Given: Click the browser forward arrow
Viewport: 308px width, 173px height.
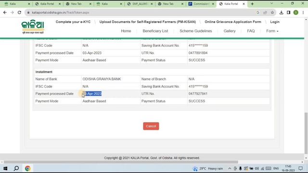Looking at the screenshot, I should click(x=12, y=12).
